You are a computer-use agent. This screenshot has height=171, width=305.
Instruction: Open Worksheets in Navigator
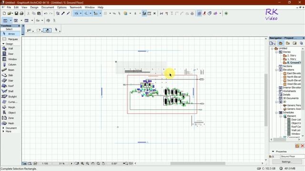tap(289, 91)
